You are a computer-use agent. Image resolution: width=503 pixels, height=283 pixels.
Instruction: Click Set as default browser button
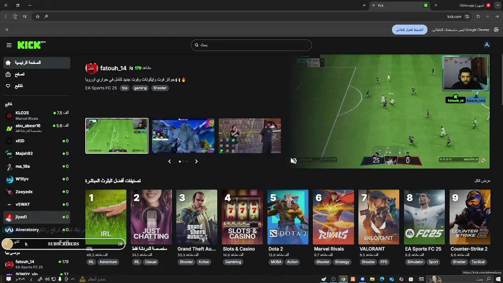pyautogui.click(x=409, y=29)
